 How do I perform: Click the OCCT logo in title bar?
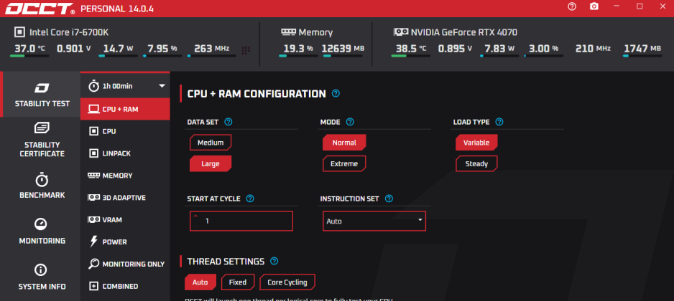pos(40,8)
